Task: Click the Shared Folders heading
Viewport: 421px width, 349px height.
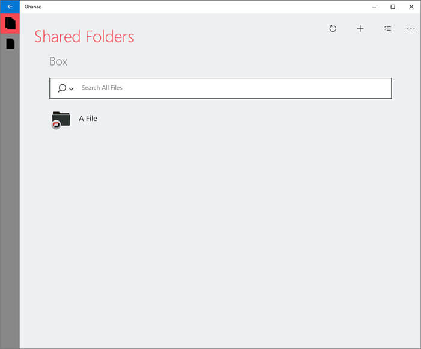Action: coord(84,36)
